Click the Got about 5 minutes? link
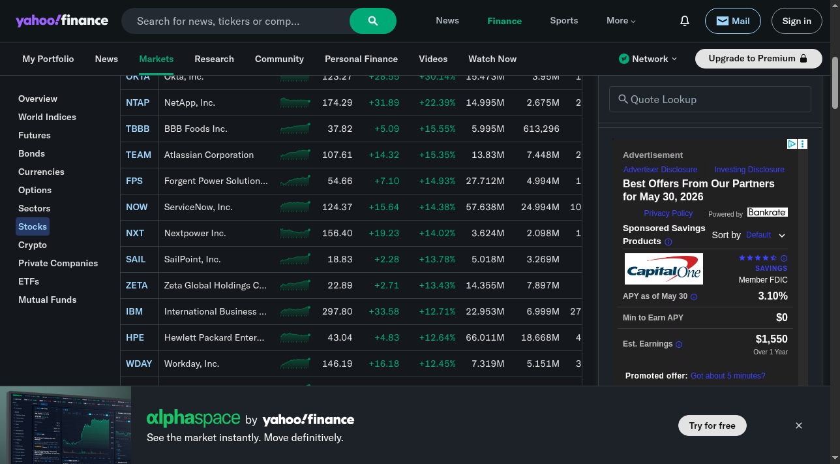The width and height of the screenshot is (840, 464). (x=728, y=376)
